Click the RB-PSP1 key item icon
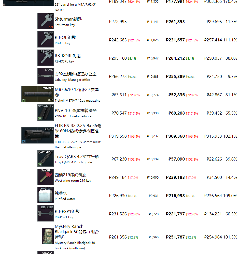The height and width of the screenshot is (254, 239). click(x=46, y=213)
